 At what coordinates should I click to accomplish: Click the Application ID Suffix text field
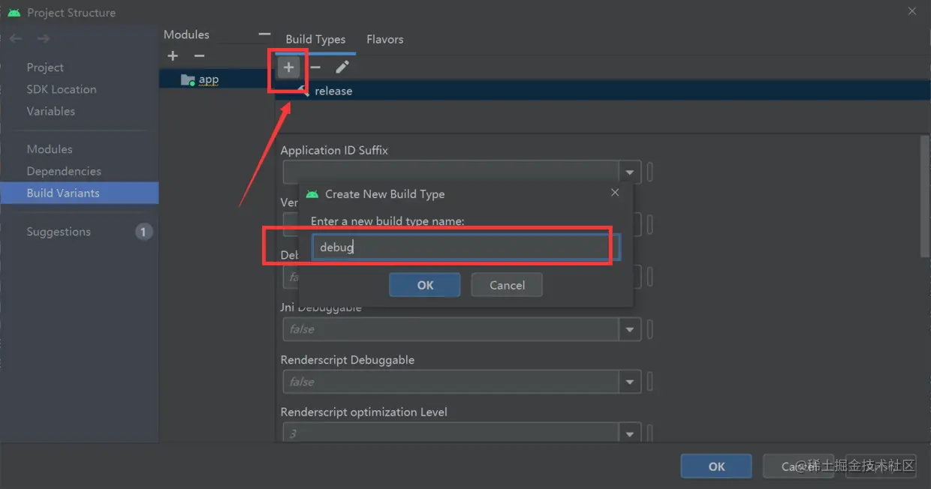click(x=451, y=172)
